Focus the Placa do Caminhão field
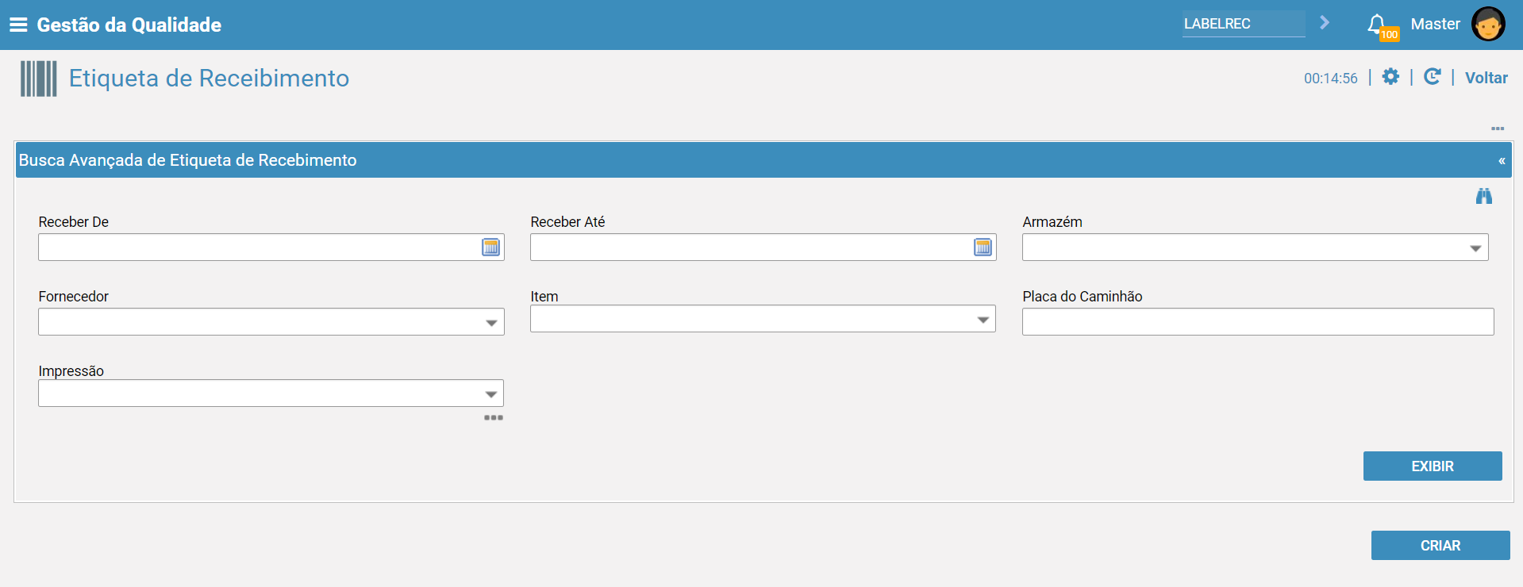Screen dimensions: 1523x587 tap(1258, 322)
